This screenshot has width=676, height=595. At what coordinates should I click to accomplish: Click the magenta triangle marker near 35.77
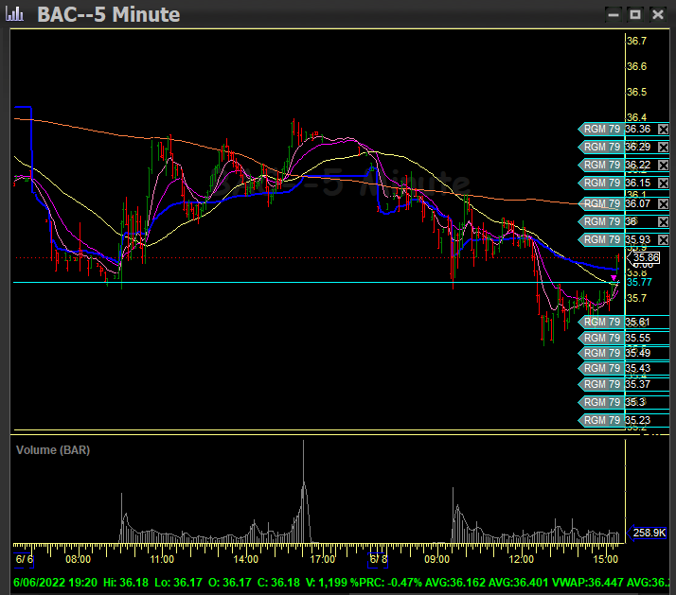click(x=614, y=278)
